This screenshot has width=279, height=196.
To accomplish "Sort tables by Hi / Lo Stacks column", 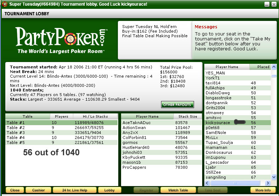I will coord(95,116).
